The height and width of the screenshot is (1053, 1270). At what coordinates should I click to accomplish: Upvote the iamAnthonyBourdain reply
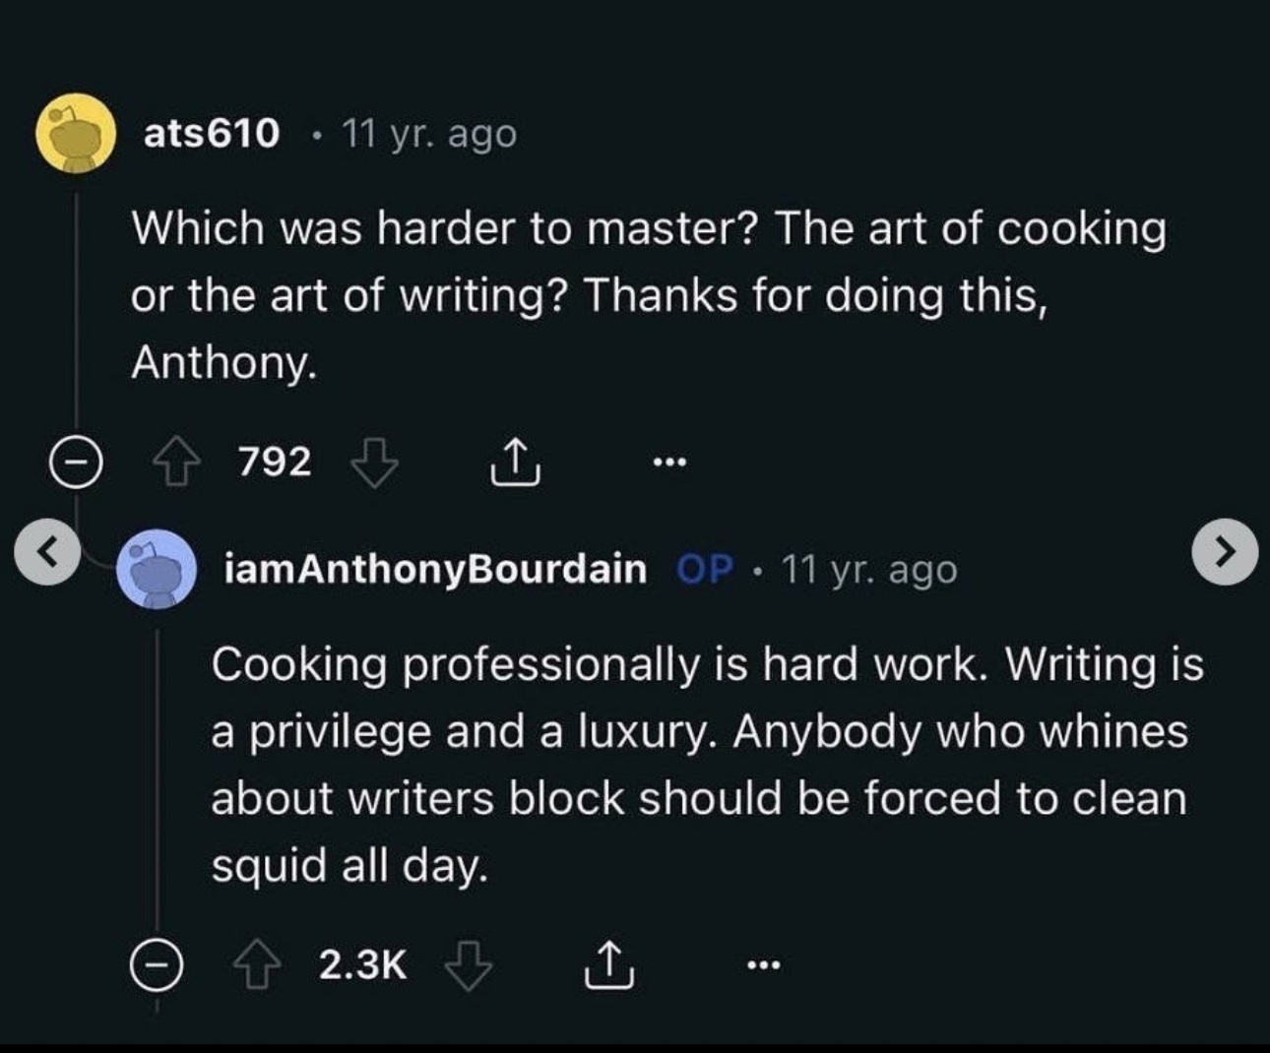pyautogui.click(x=257, y=965)
